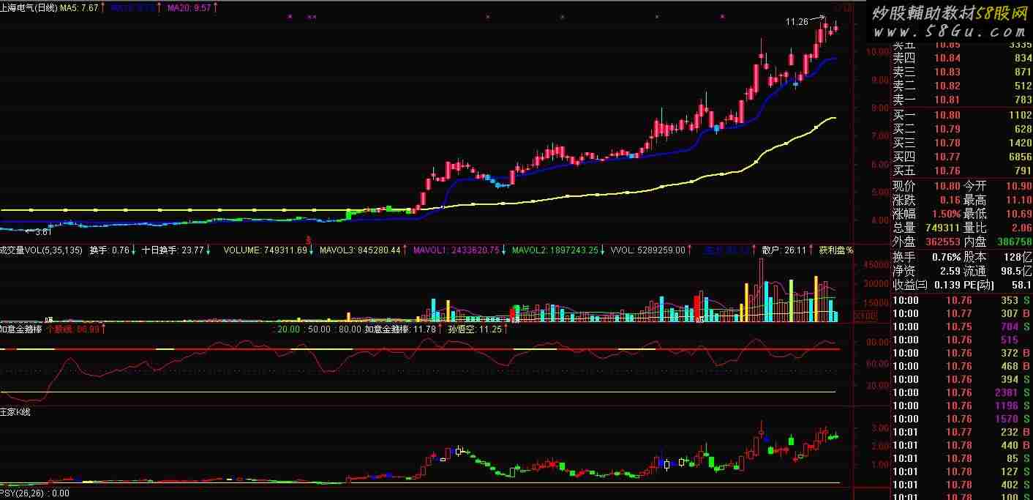Click the 获利盘% label
This screenshot has height=500, width=1033.
click(x=836, y=250)
